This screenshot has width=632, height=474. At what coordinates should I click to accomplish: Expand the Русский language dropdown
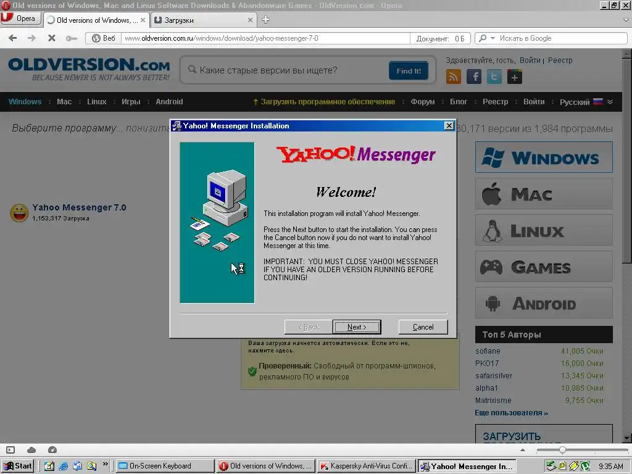click(x=586, y=102)
